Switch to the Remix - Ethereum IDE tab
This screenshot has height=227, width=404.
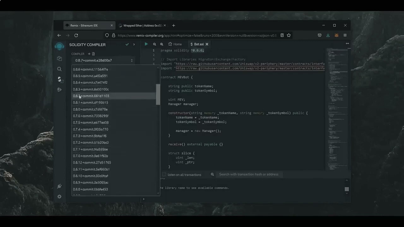coord(89,26)
